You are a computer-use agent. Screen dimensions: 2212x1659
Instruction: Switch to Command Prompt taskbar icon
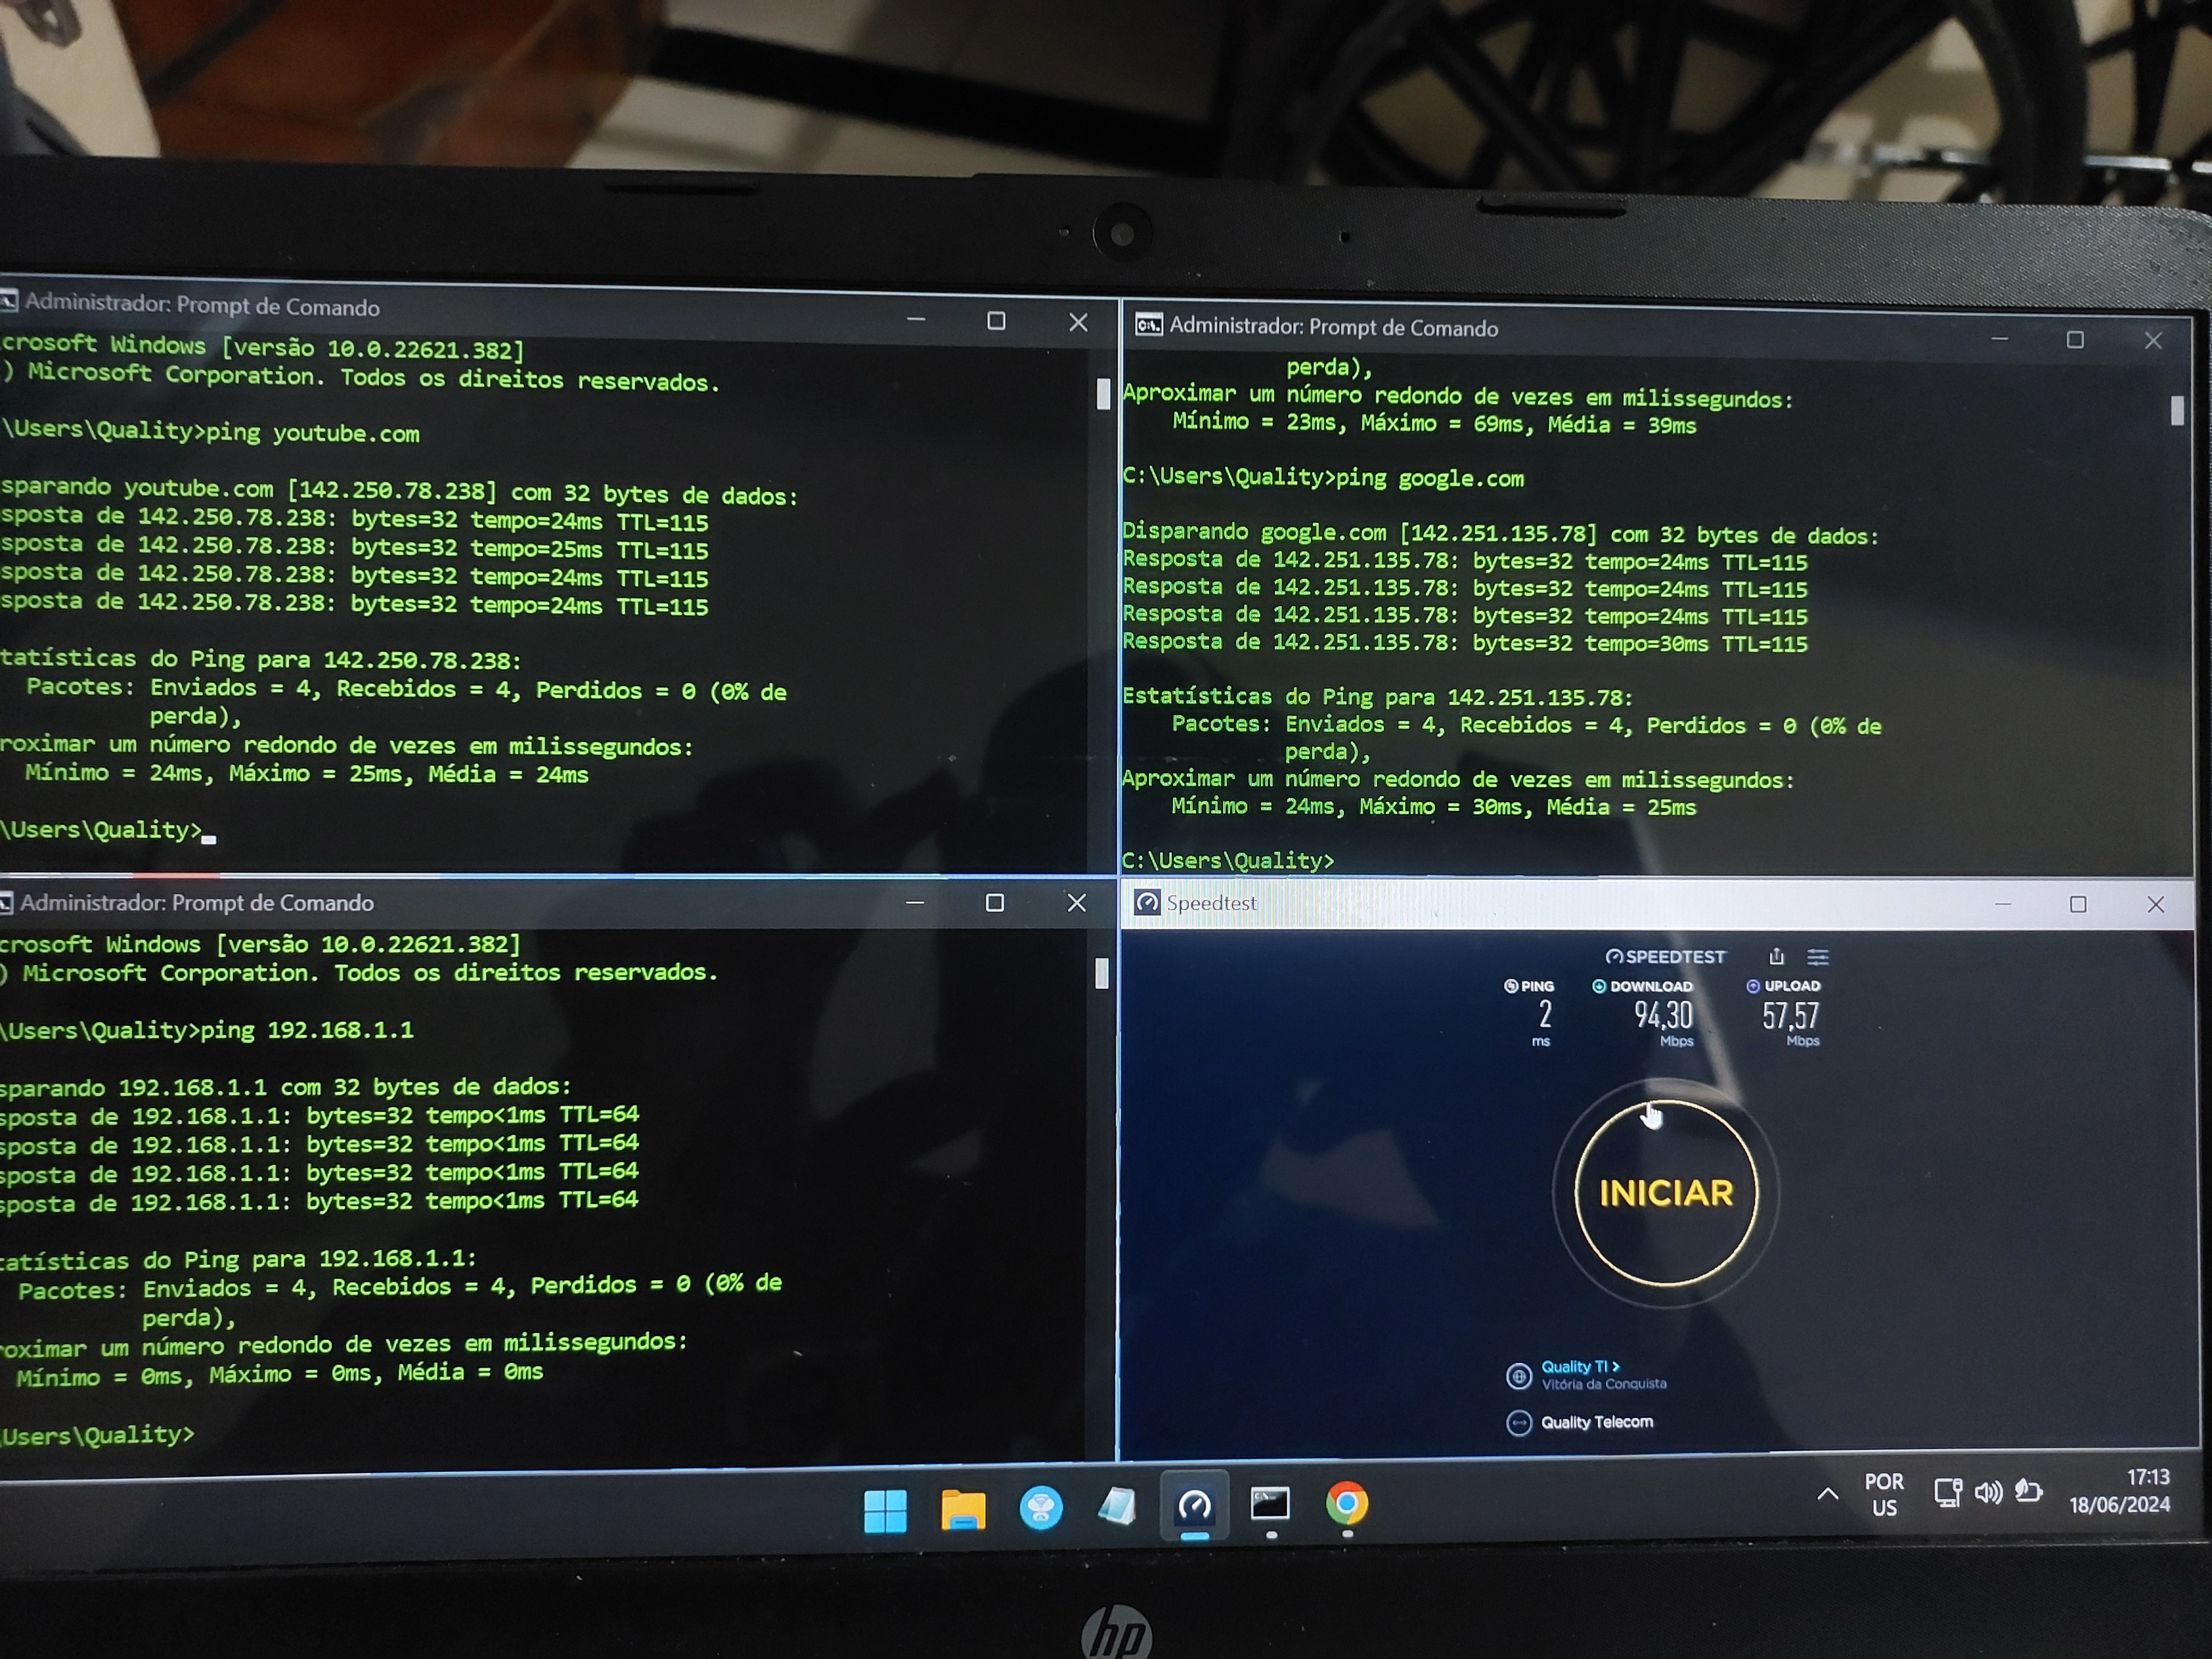(x=1270, y=1504)
